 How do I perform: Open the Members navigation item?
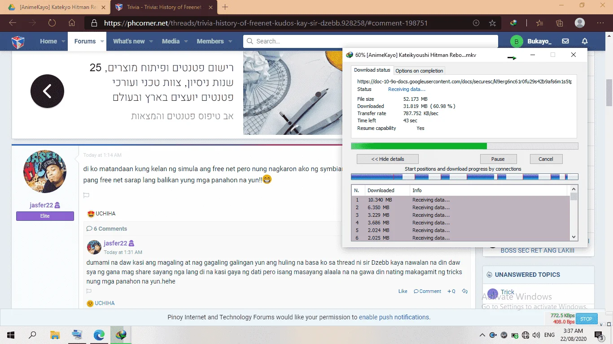coord(210,41)
